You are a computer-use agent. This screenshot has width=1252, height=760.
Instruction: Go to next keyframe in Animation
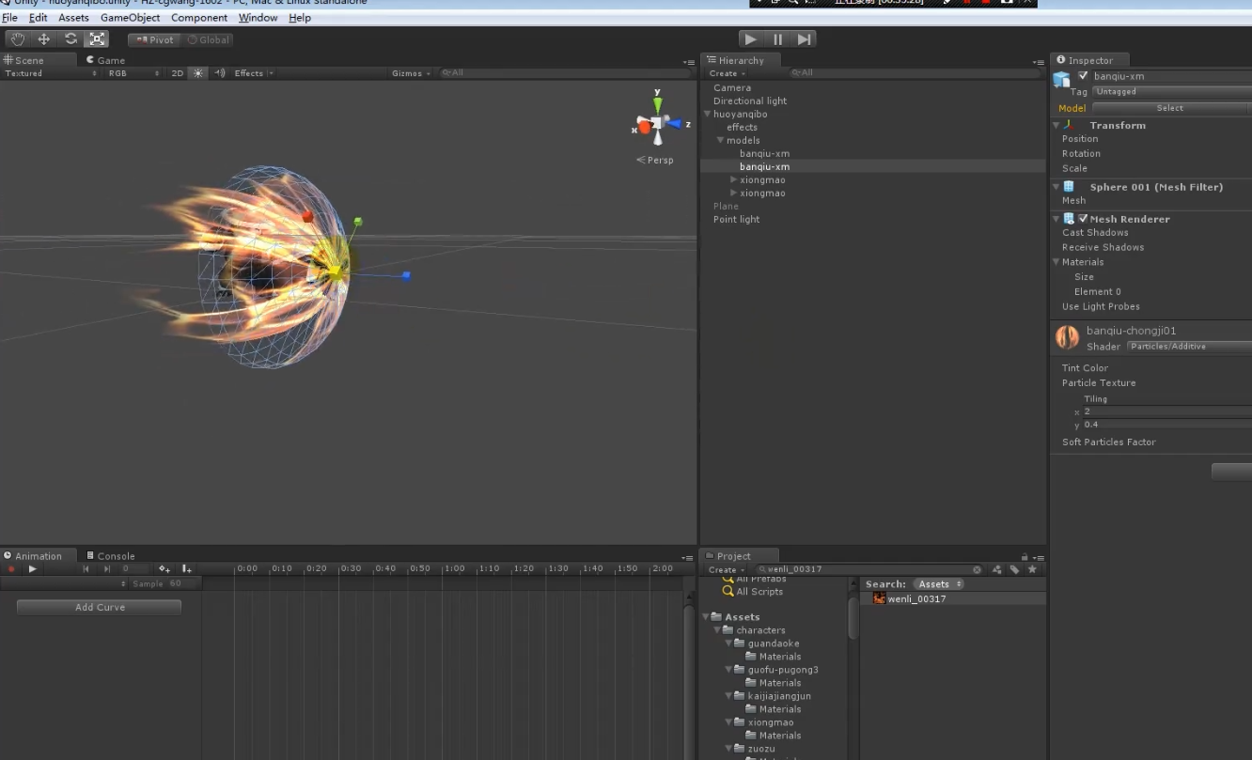pos(106,568)
